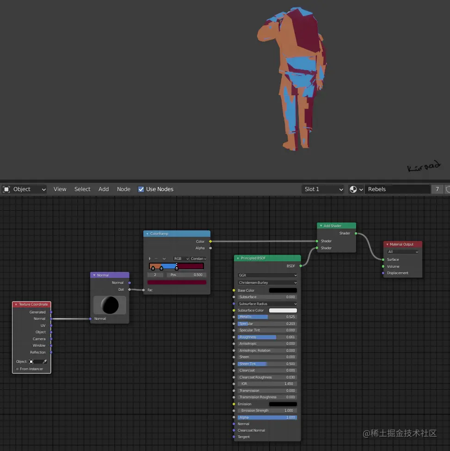Enable From Instancer on the Texture Coordinate node
The height and width of the screenshot is (451, 450).
point(17,369)
